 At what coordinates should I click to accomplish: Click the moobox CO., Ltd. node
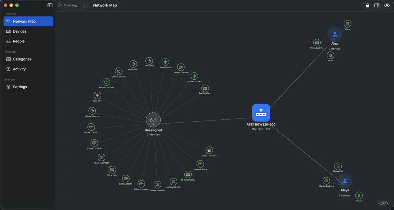click(173, 182)
